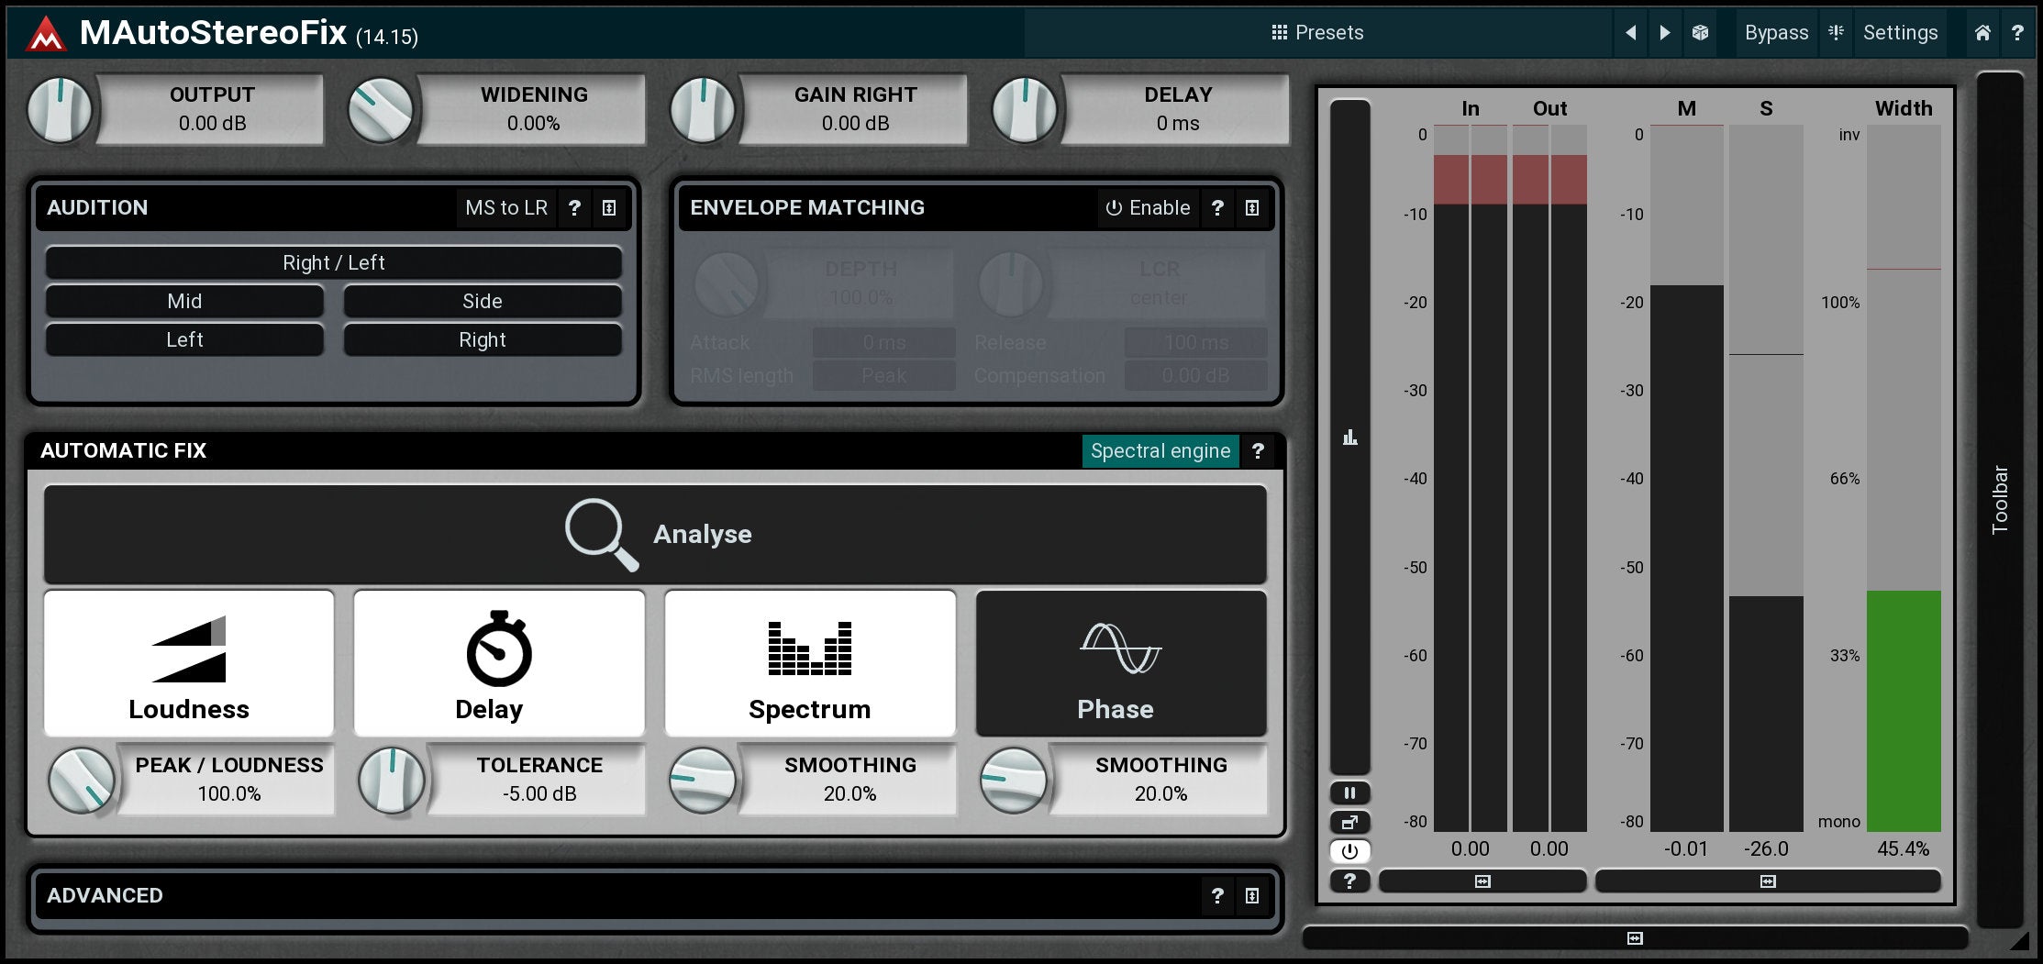Click the random preset dice icon
The width and height of the screenshot is (2043, 964).
pos(1700,33)
